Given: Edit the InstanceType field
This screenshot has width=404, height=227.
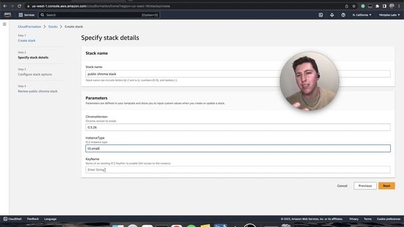Looking at the screenshot, I should coord(238,149).
